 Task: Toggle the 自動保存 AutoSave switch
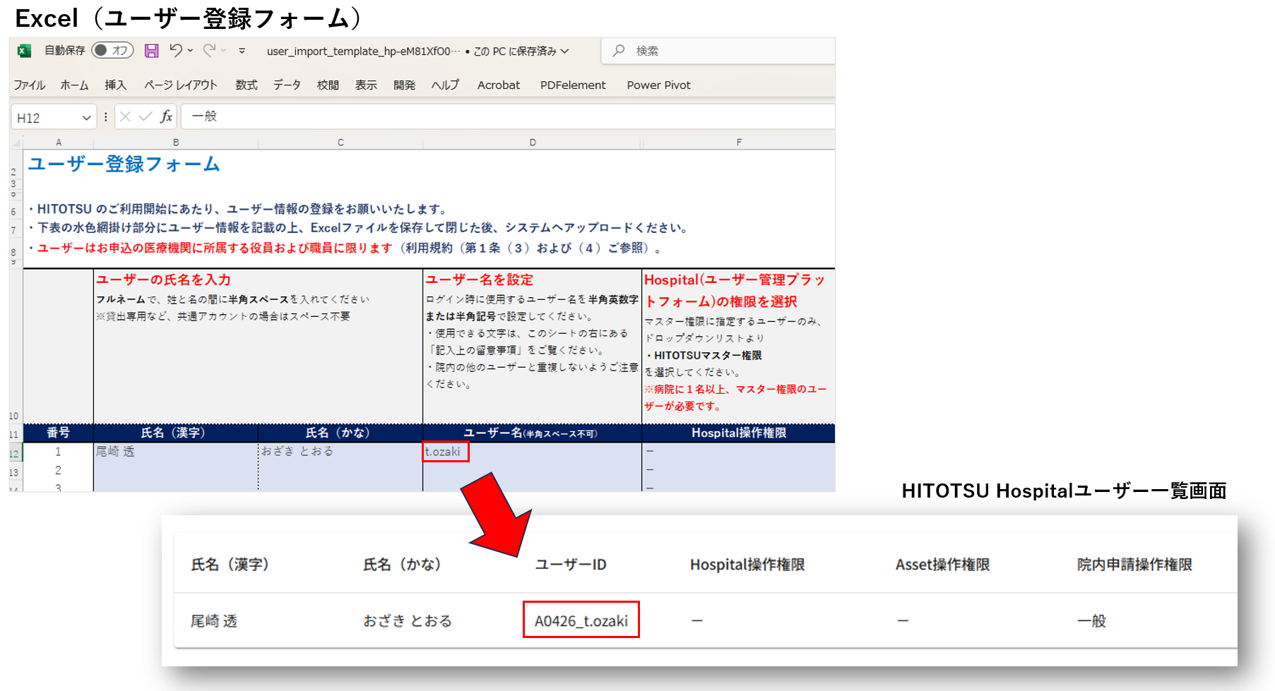pyautogui.click(x=112, y=51)
